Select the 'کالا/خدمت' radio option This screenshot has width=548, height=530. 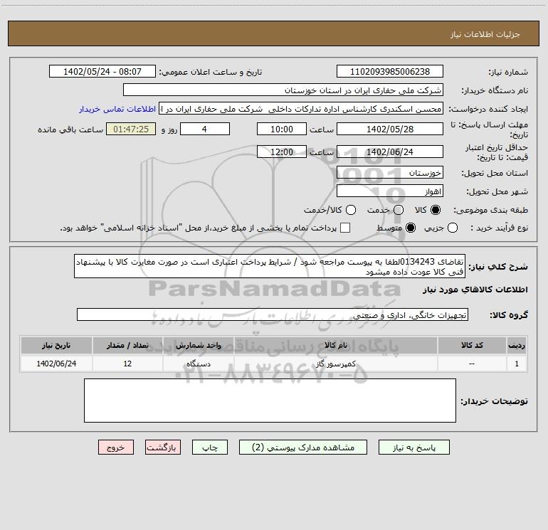click(x=349, y=210)
